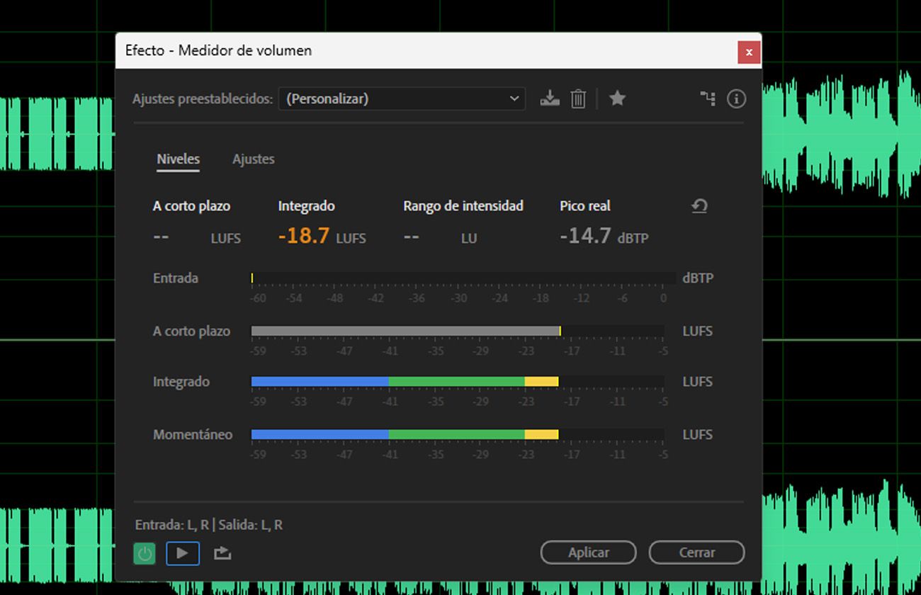Click the info icon for effect details
The height and width of the screenshot is (595, 921).
click(736, 98)
